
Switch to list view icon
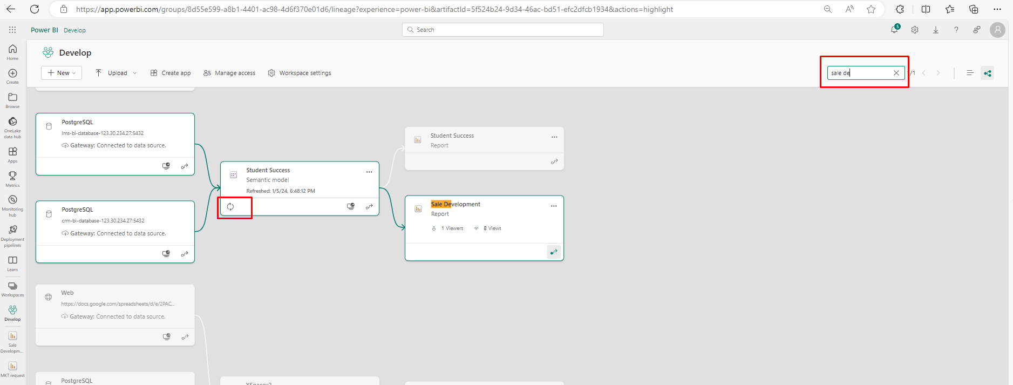970,73
